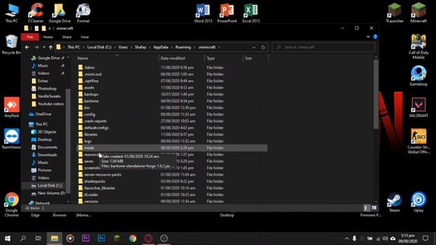The width and height of the screenshot is (436, 245).
Task: Open Gameloop desktop shortcut
Action: (x=418, y=76)
